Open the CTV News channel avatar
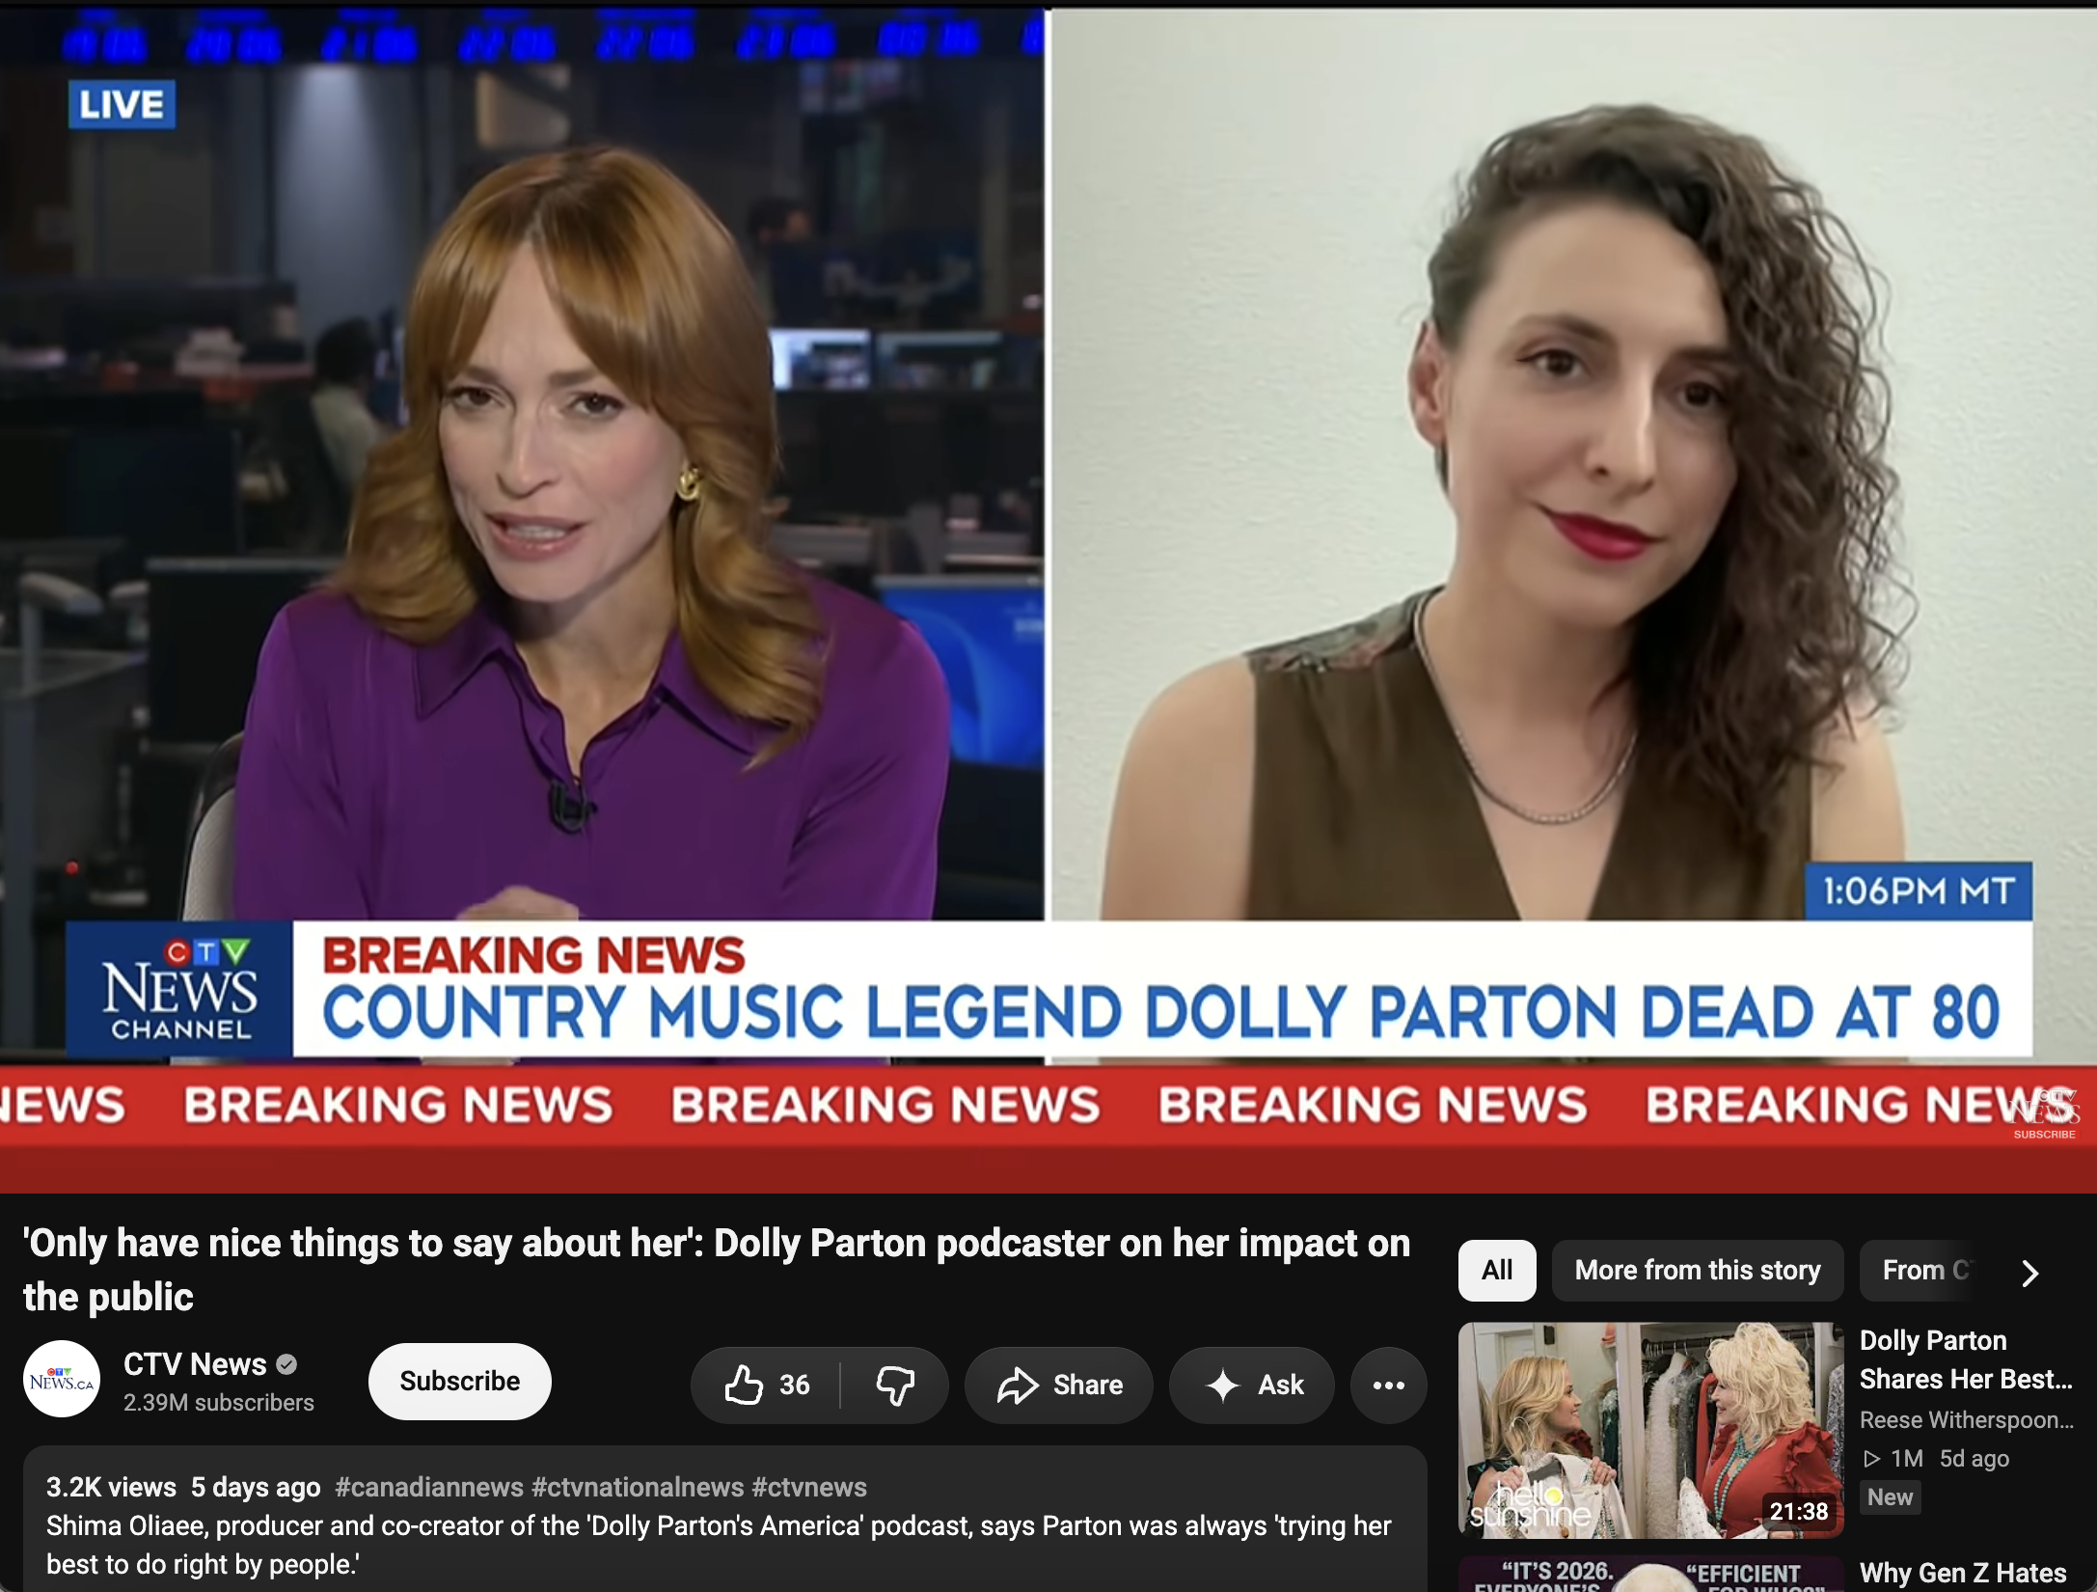 pyautogui.click(x=62, y=1379)
